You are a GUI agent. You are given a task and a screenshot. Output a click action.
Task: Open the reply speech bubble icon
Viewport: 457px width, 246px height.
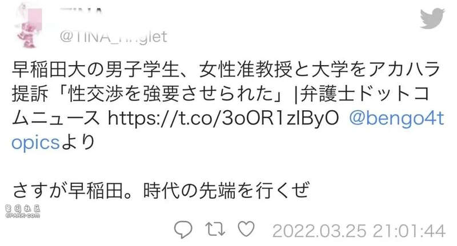tap(183, 229)
